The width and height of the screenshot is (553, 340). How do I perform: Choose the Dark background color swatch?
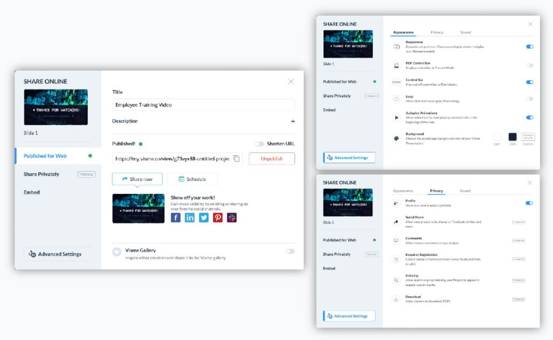pyautogui.click(x=512, y=137)
